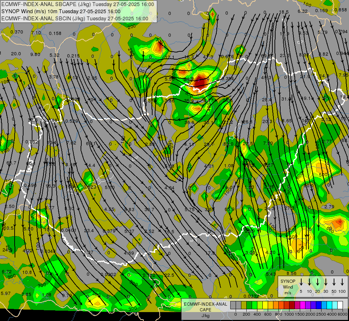Image resolution: width=349 pixels, height=321 pixels.
Task: Click the map value '0.384'
Action: [228, 78]
